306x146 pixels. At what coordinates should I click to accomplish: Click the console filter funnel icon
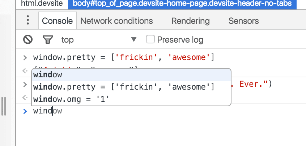(x=47, y=39)
